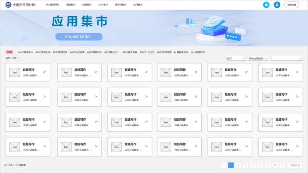
Task: Open the 热门 sort dropdown
Action: [x=236, y=58]
